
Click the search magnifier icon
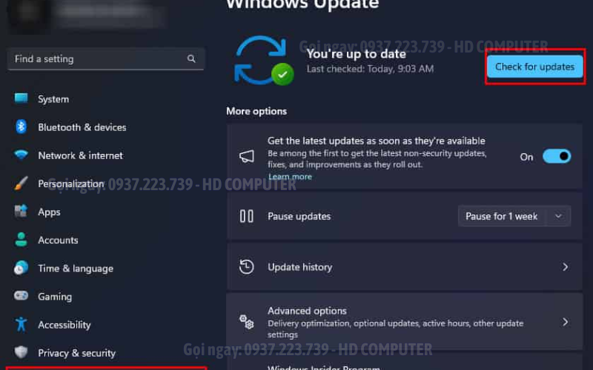[191, 58]
